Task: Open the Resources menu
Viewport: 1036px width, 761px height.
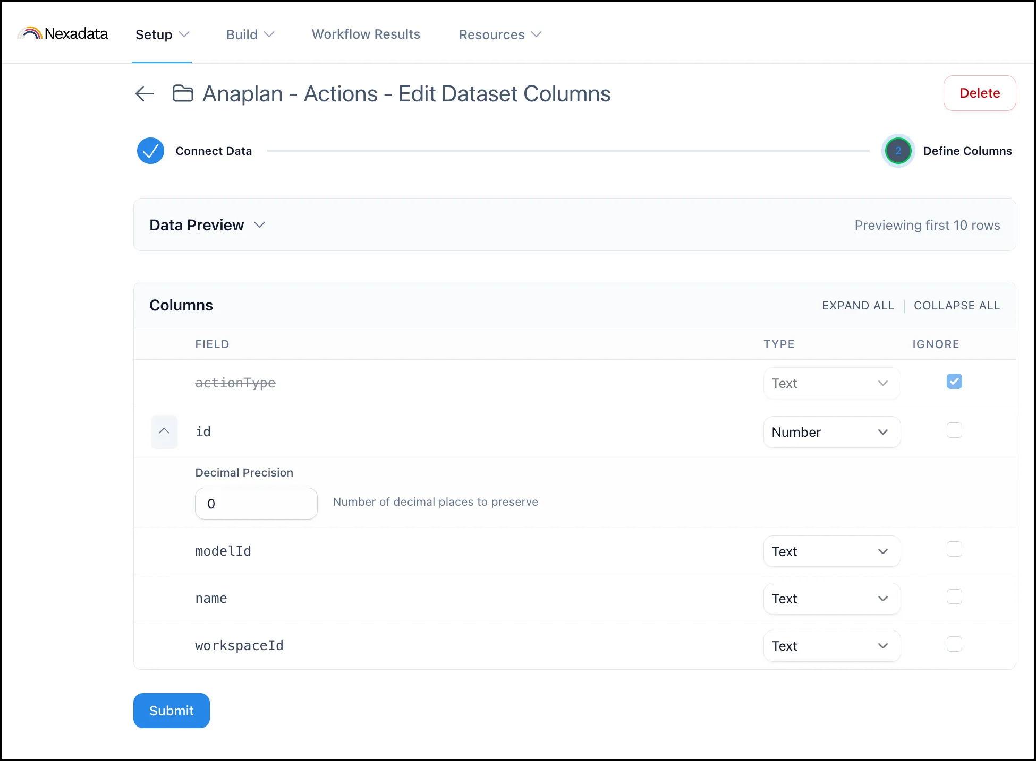Action: 500,34
